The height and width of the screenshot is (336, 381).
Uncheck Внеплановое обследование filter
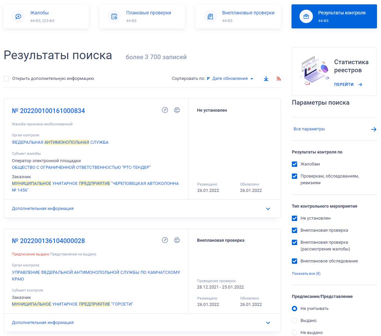pyautogui.click(x=295, y=261)
